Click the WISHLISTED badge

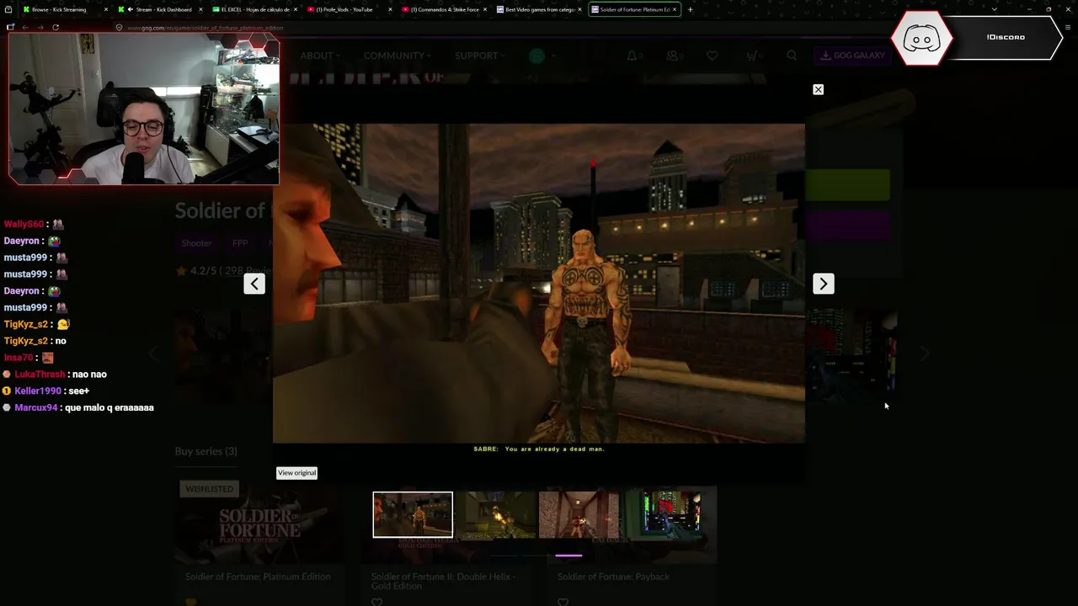[210, 489]
